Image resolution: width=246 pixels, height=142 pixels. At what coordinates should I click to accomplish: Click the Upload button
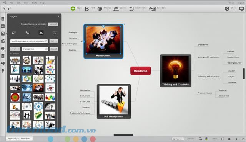point(53,24)
